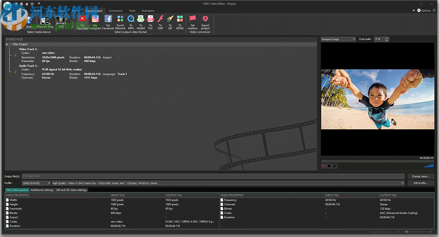Select the DVD media device
Screen dimensions: 439x237
pos(61,22)
